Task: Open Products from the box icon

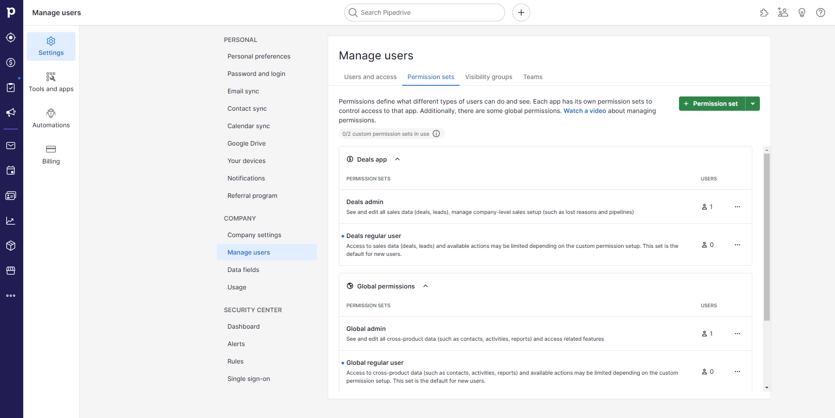Action: pyautogui.click(x=11, y=246)
